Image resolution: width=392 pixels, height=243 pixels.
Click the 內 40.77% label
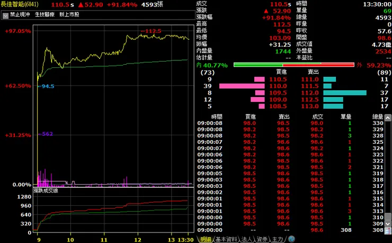pyautogui.click(x=212, y=65)
